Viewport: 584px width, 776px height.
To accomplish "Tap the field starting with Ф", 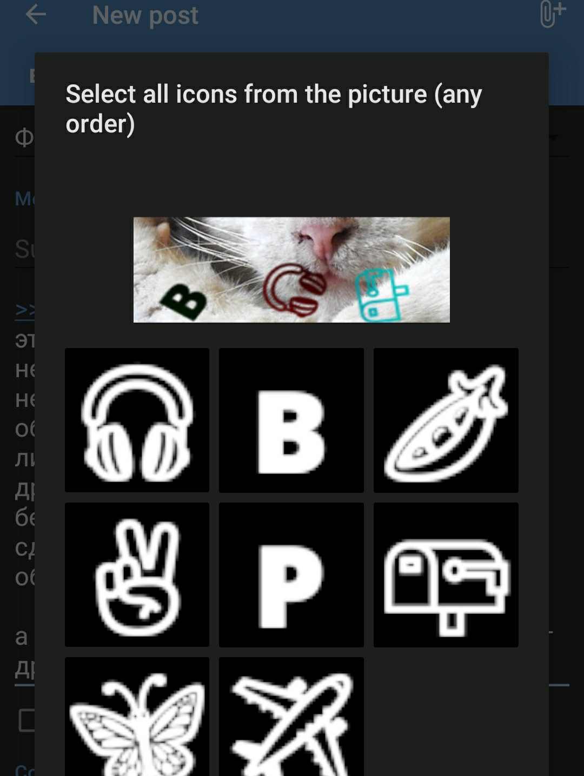I will click(24, 138).
